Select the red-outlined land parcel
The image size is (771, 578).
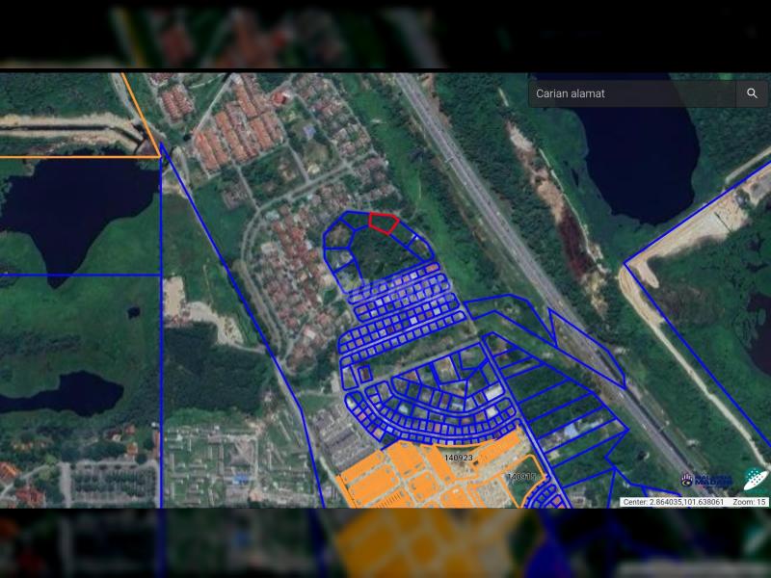click(383, 223)
